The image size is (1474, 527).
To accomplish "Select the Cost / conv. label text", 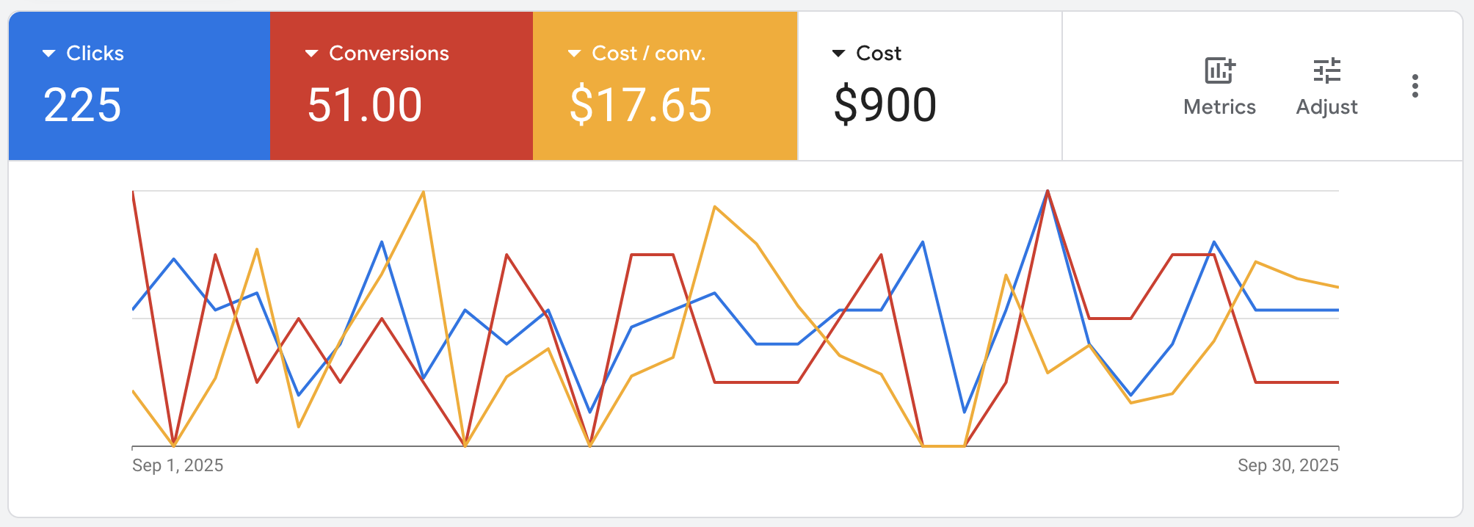I will coord(648,54).
